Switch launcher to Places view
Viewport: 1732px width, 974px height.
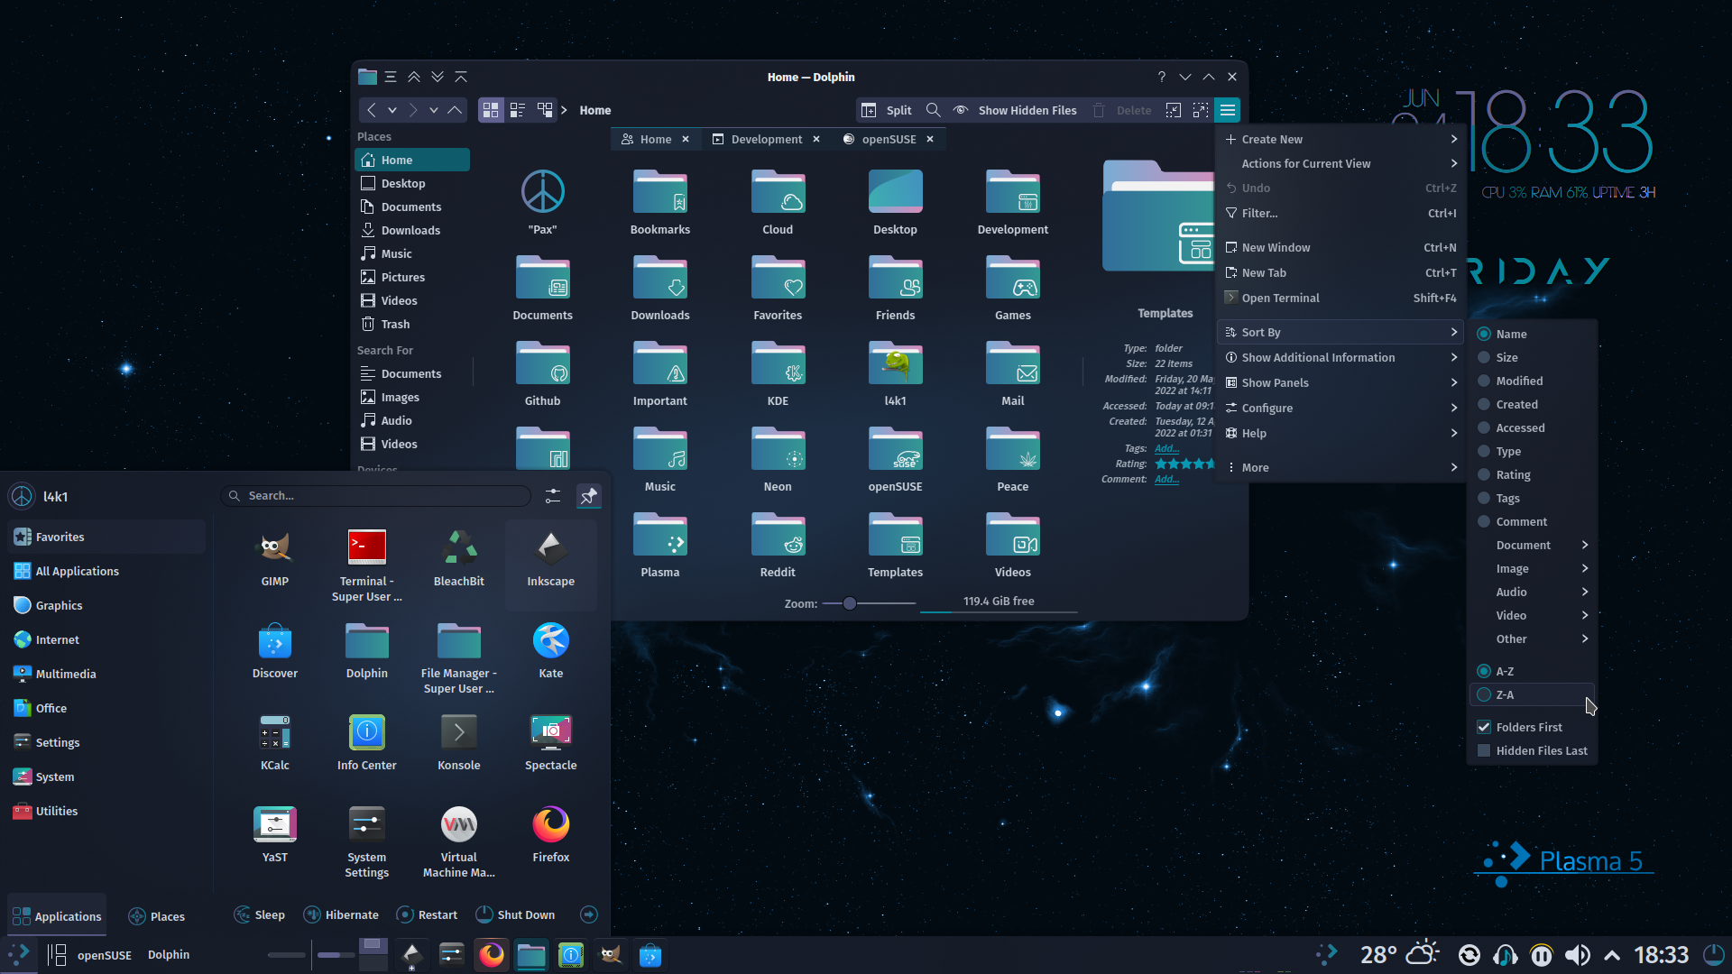(157, 916)
